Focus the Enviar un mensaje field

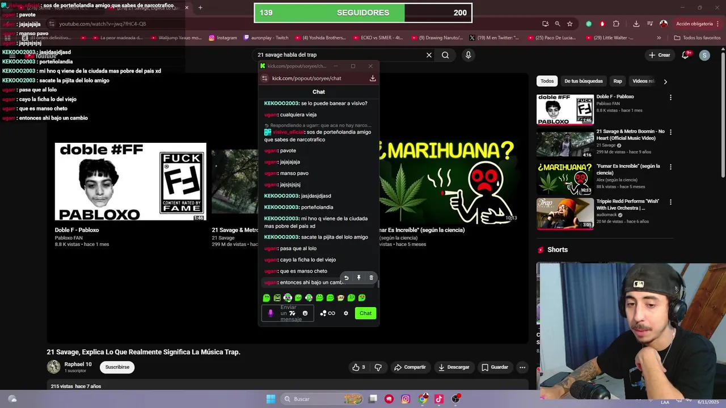pyautogui.click(x=288, y=313)
